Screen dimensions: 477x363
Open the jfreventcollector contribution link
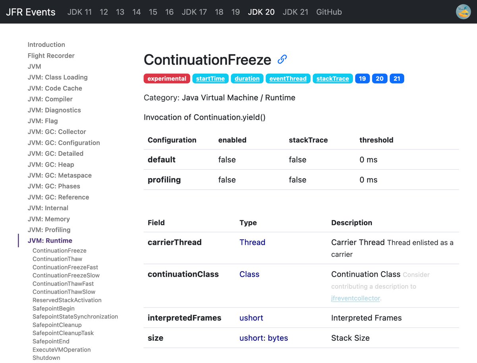coord(355,298)
